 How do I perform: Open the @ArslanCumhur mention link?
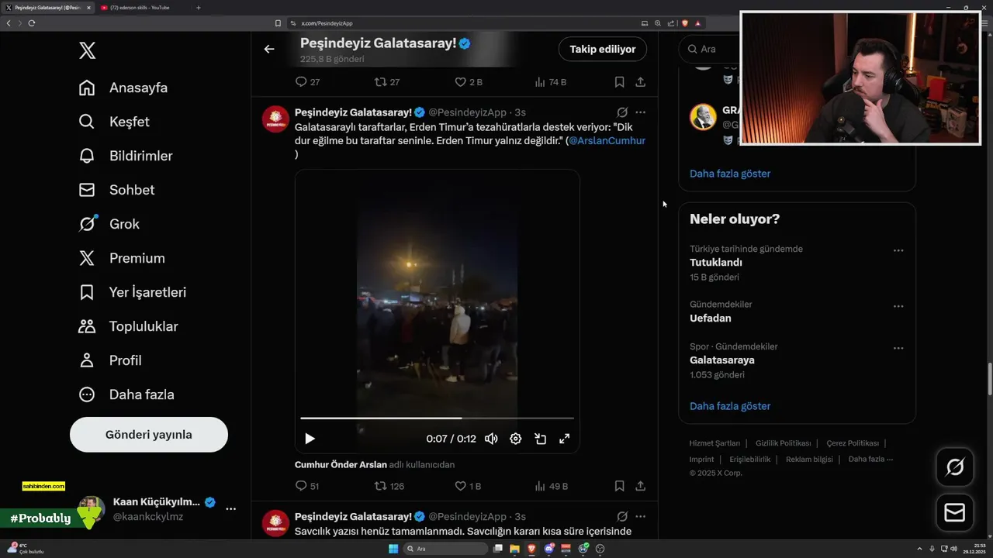pyautogui.click(x=607, y=140)
